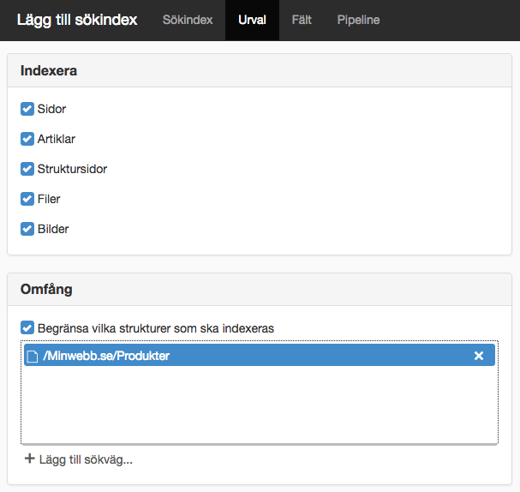Switch to the Sökindex tab
Image resolution: width=520 pixels, height=492 pixels.
[188, 20]
